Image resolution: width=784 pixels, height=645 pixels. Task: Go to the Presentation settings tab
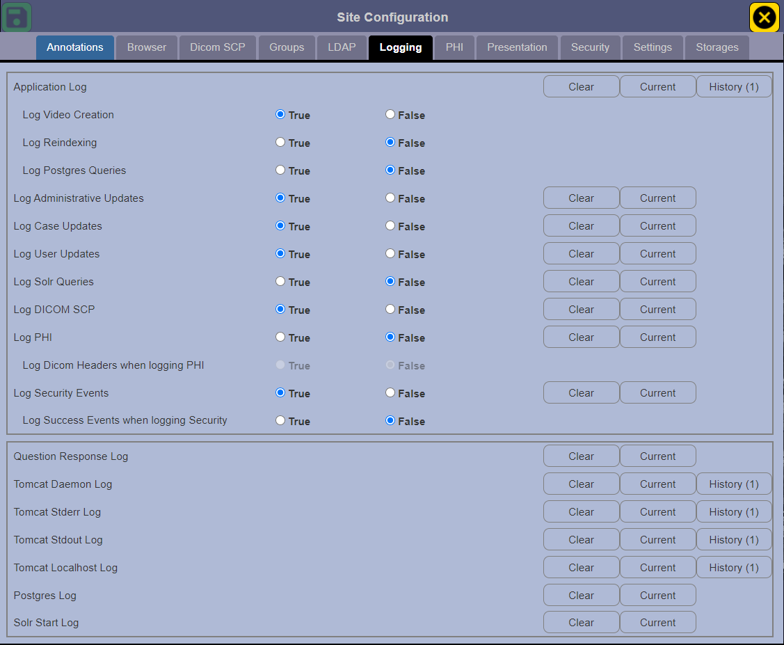(x=517, y=47)
